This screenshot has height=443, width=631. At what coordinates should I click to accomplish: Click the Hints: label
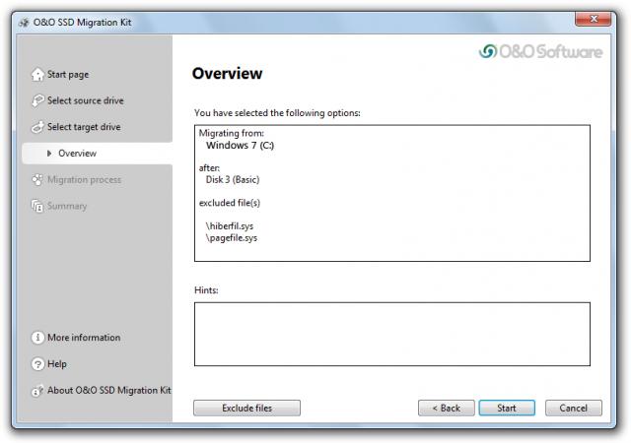click(206, 289)
